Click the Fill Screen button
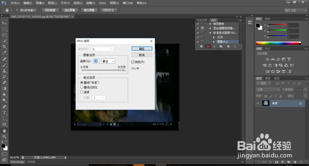Viewport: 309px width, 166px height. (x=89, y=10)
